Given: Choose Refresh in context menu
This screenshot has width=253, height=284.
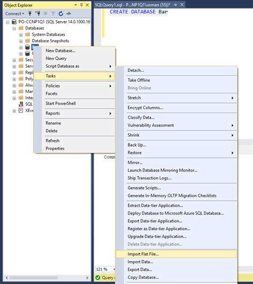Looking at the screenshot, I should point(74,141).
